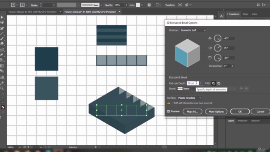This screenshot has height=152, width=270.
Task: Toggle the Preview checkbox
Action: click(168, 111)
